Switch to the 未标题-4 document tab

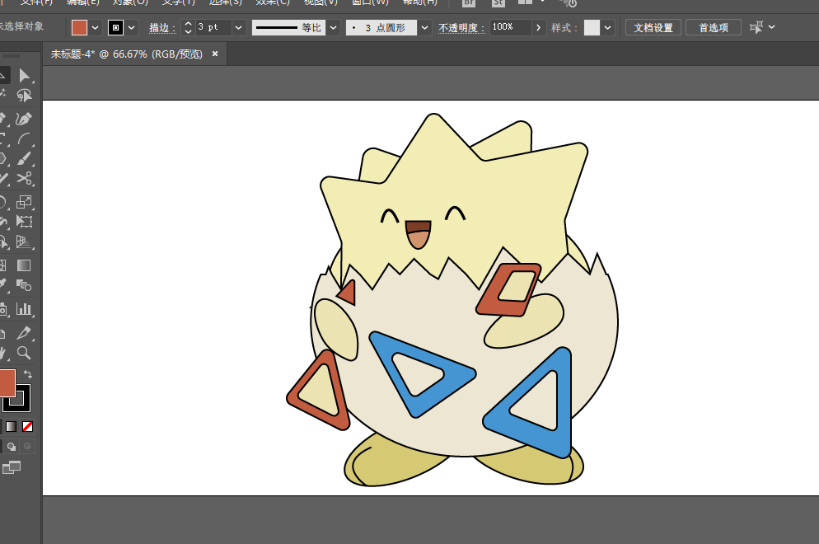point(126,54)
